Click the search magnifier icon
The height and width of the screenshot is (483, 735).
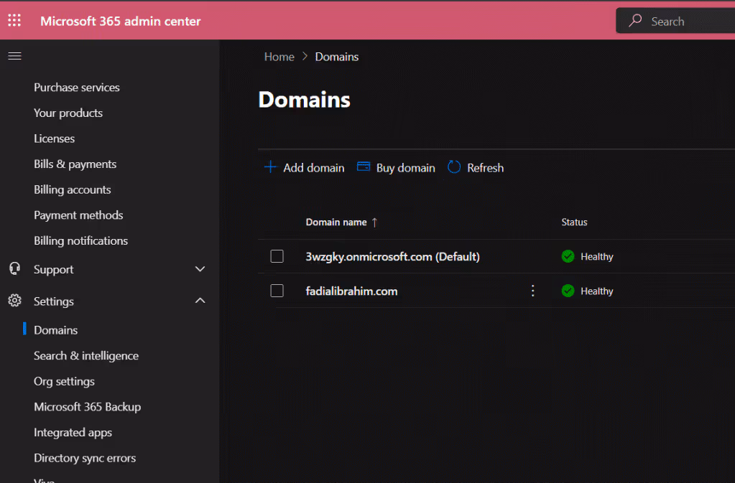point(635,21)
